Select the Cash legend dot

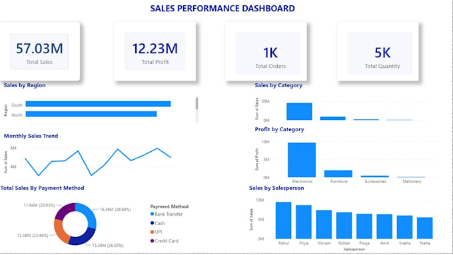153,223
